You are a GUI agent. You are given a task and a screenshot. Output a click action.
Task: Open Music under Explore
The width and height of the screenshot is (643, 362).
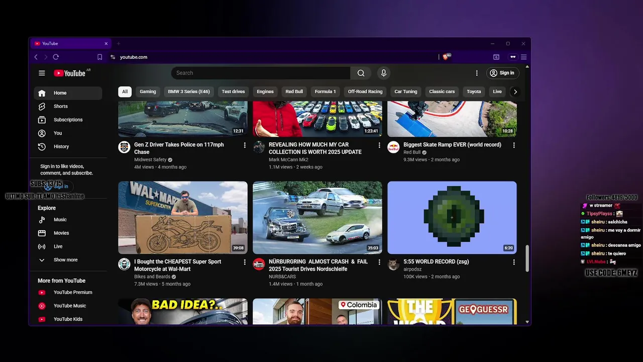pos(68,220)
